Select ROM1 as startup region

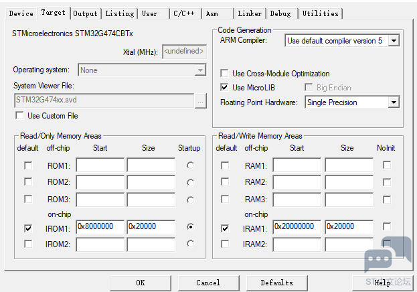(190, 165)
